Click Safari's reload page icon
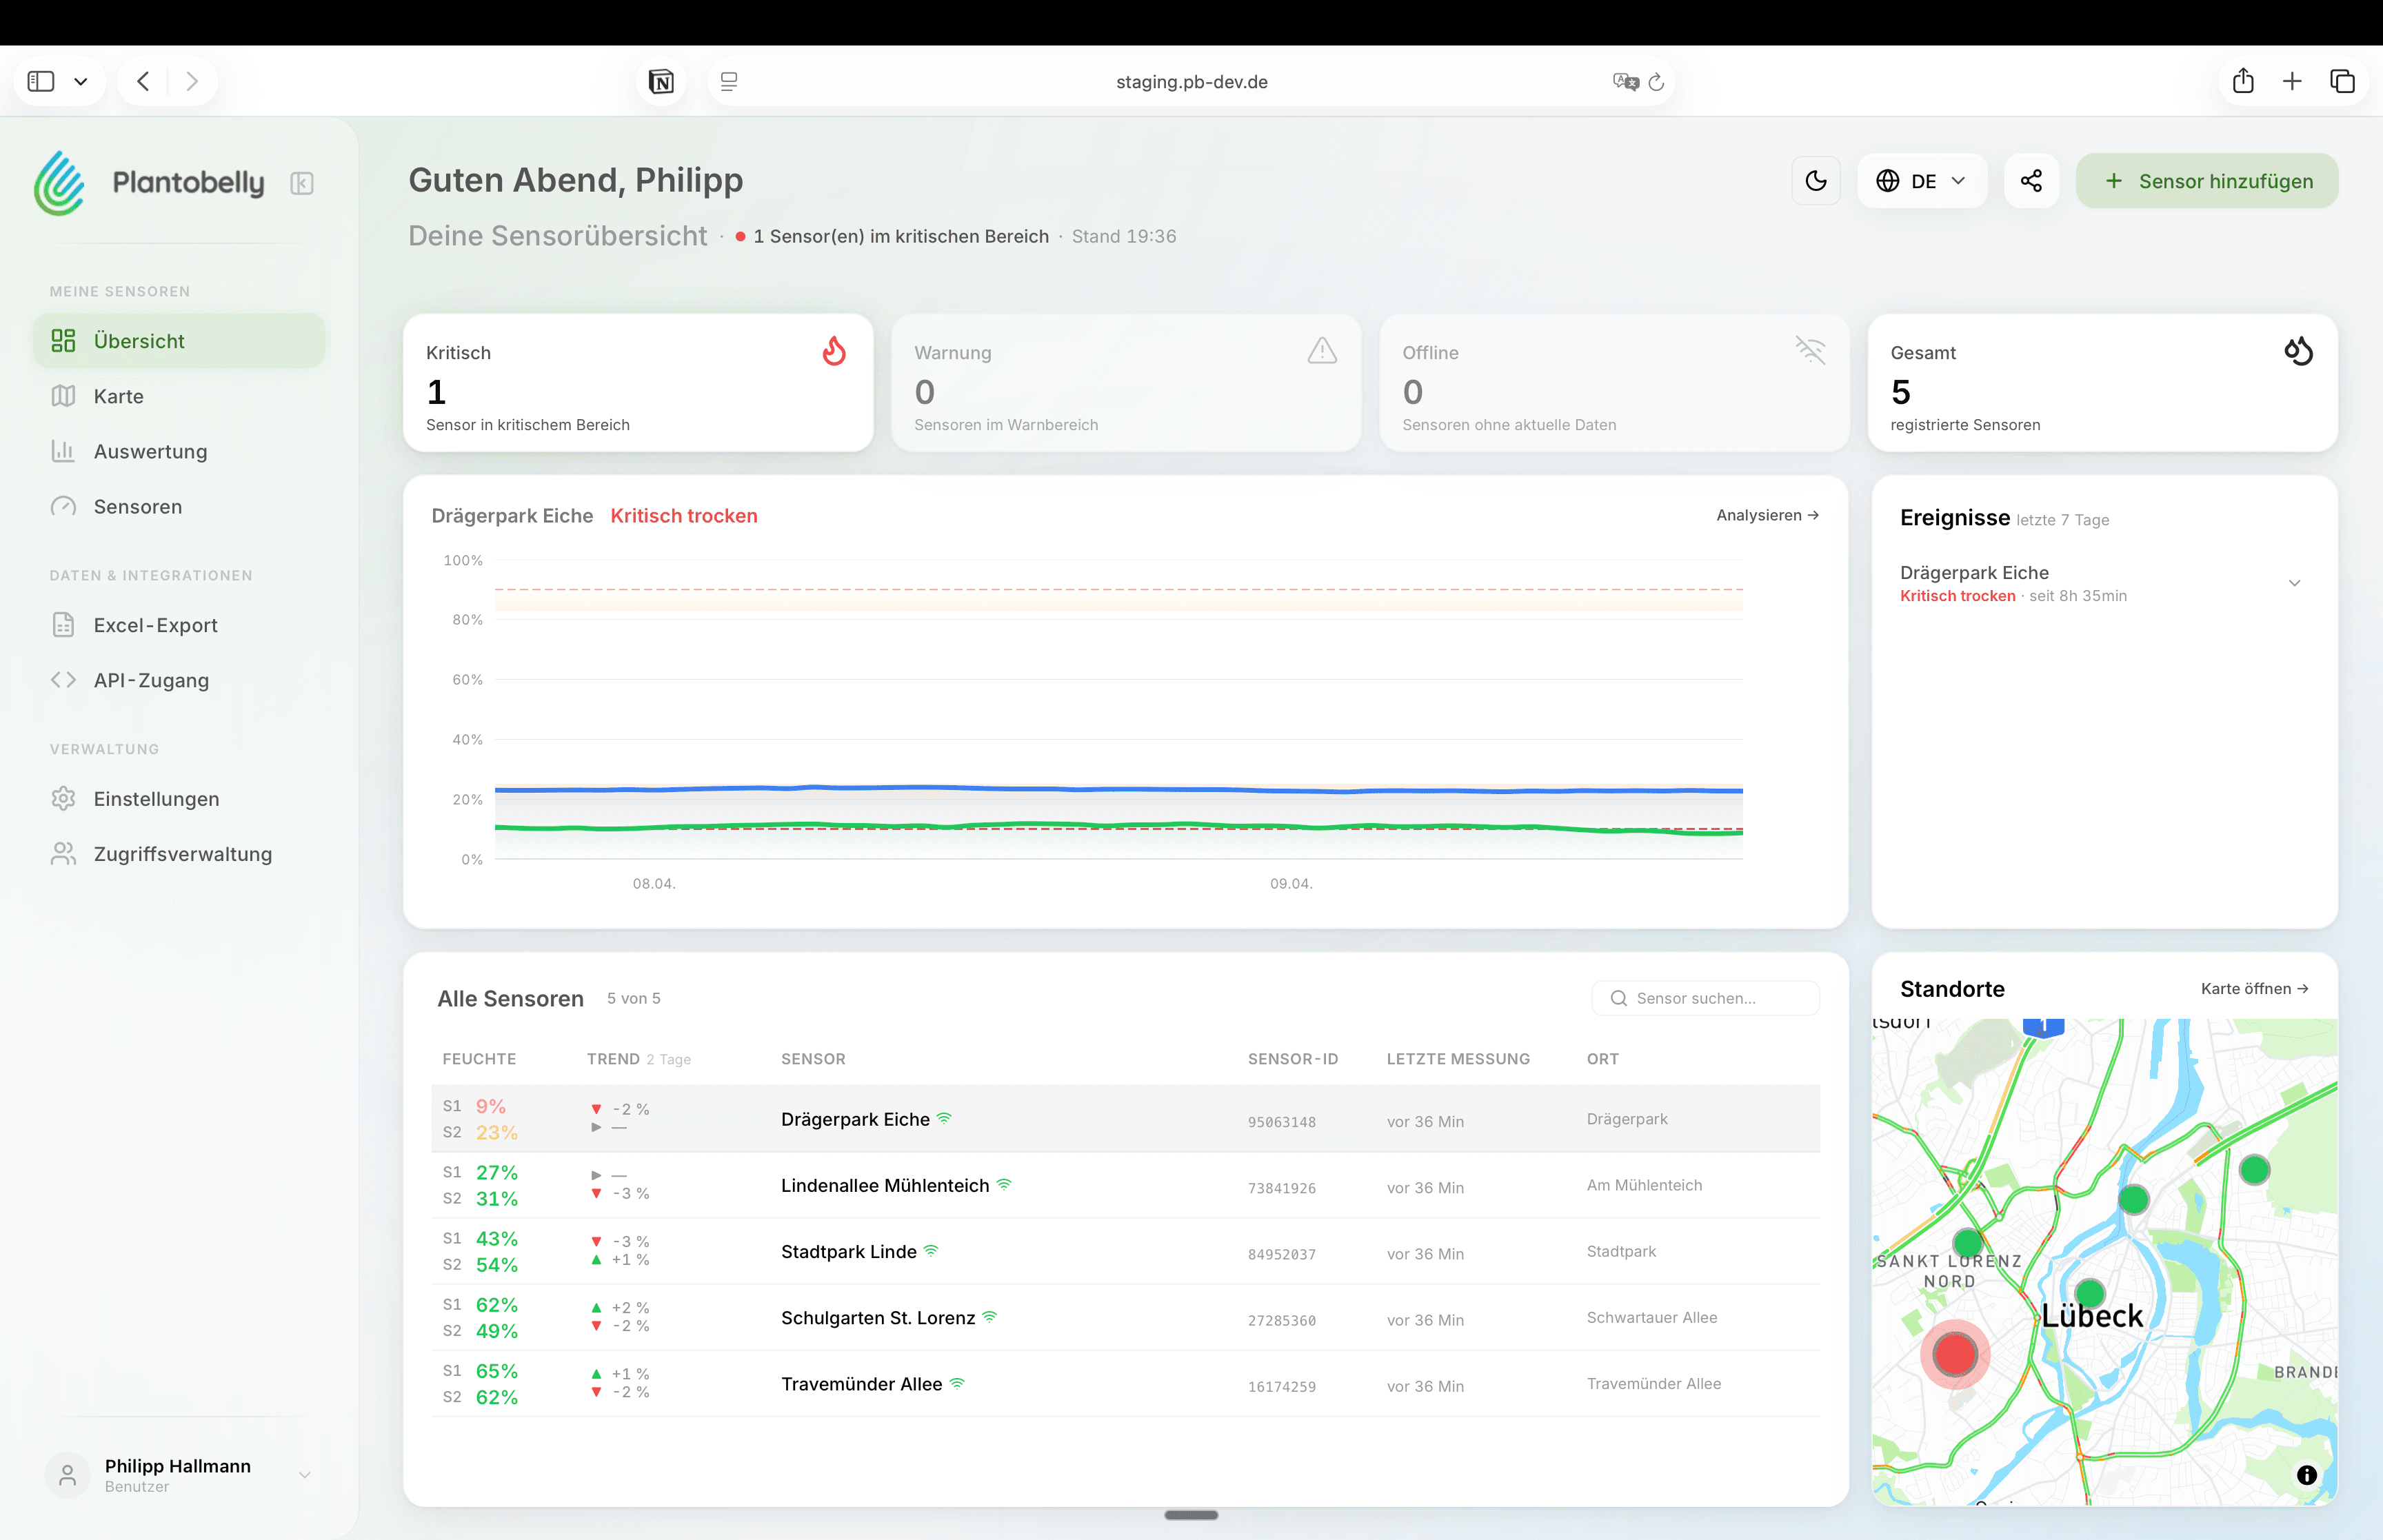 (x=1656, y=82)
